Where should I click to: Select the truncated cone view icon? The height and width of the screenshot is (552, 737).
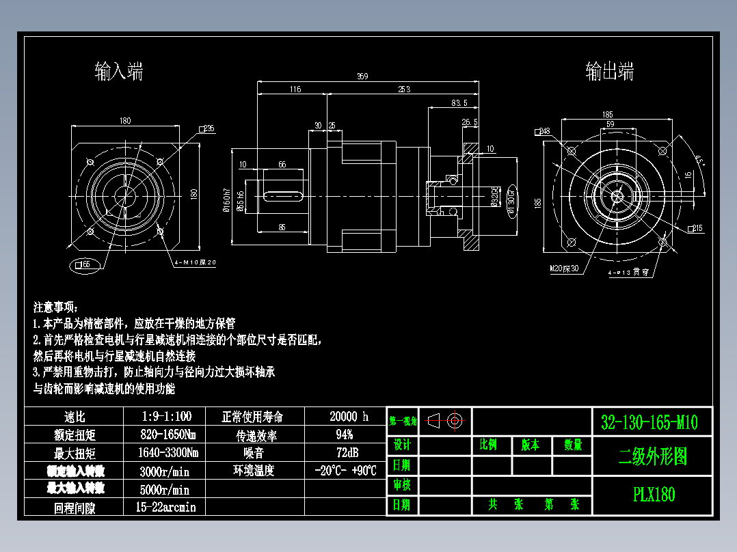click(432, 419)
